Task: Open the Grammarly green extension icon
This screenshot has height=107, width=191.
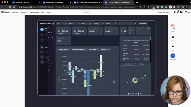Action: (x=162, y=7)
